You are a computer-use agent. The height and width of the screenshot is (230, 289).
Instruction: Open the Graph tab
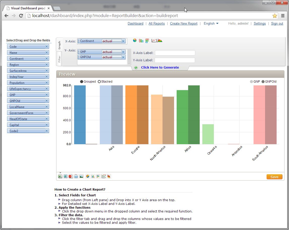pyautogui.click(x=59, y=44)
